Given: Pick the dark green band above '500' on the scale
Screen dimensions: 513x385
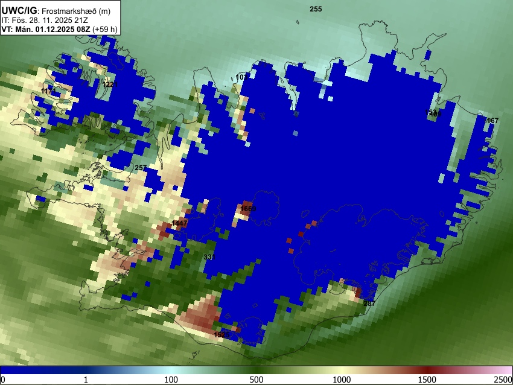Looking at the screenshot, I should pos(256,370).
